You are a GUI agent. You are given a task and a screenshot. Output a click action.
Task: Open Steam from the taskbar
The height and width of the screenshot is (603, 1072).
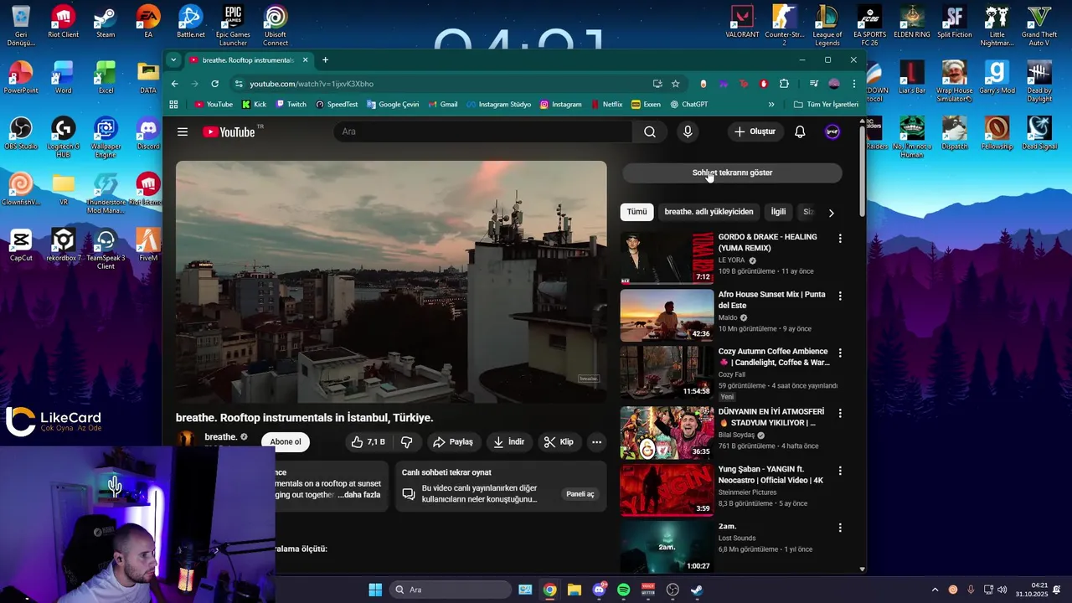(697, 590)
